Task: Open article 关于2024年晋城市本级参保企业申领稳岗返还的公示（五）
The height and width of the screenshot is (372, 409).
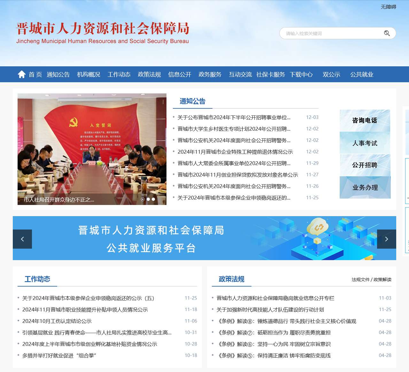Action: pos(88,298)
